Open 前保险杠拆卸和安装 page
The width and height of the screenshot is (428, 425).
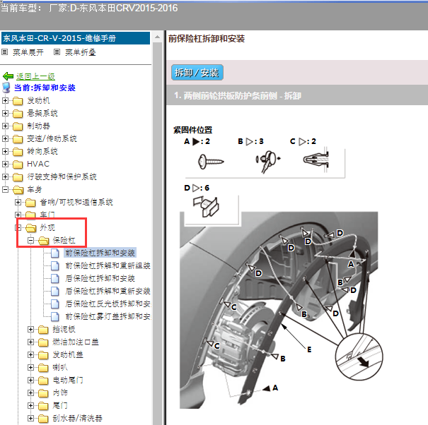pyautogui.click(x=100, y=253)
